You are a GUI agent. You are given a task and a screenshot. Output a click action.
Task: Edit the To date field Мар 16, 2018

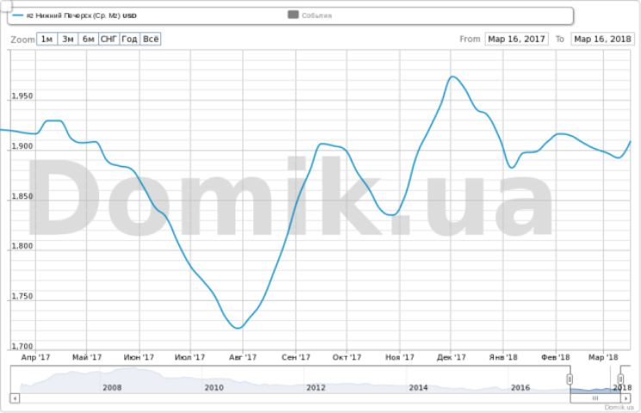(x=602, y=40)
